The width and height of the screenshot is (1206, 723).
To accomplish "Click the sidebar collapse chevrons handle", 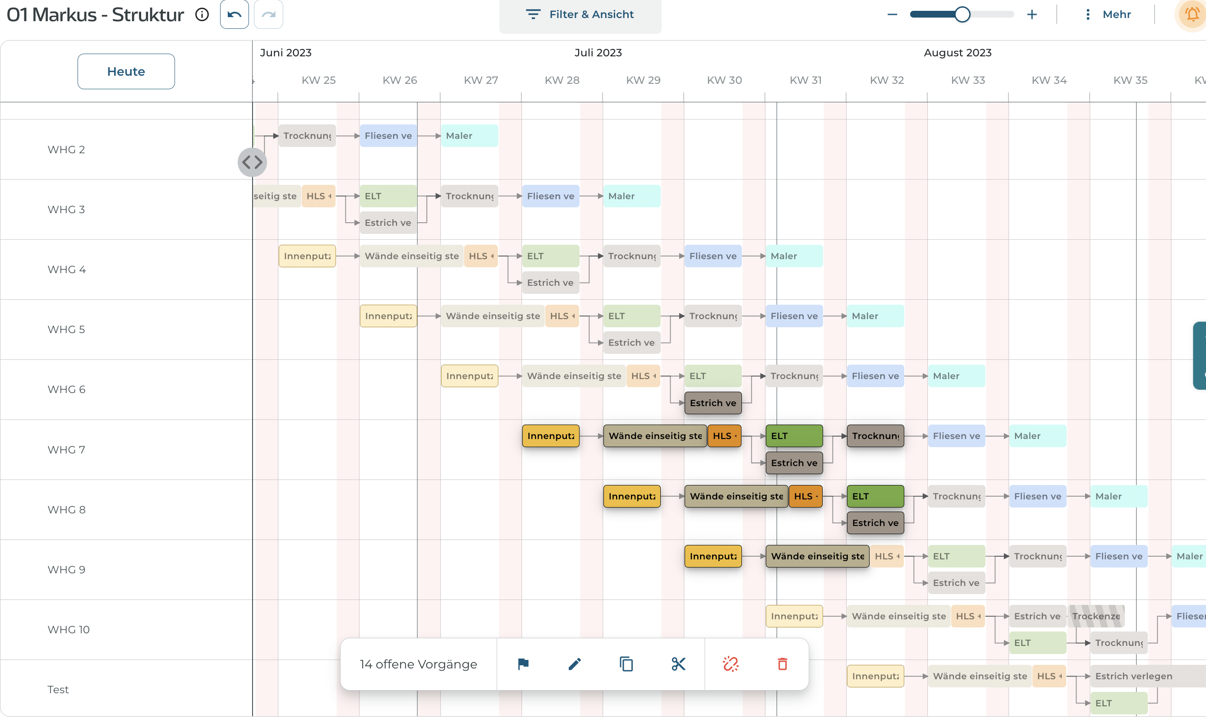I will point(252,162).
